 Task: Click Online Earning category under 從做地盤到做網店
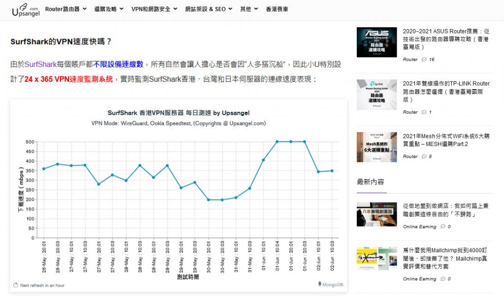(419, 227)
